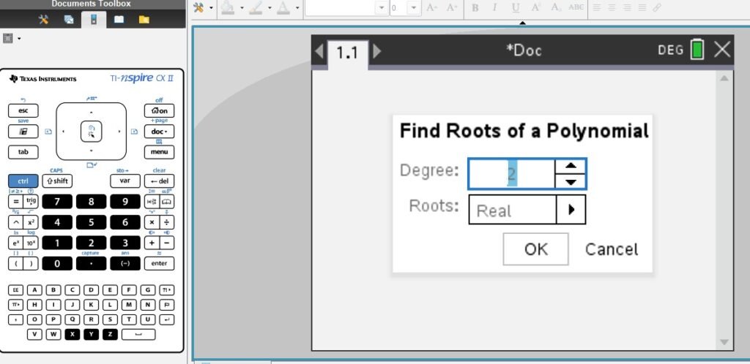Click the letter X key
This screenshot has height=364, width=750.
click(x=73, y=335)
